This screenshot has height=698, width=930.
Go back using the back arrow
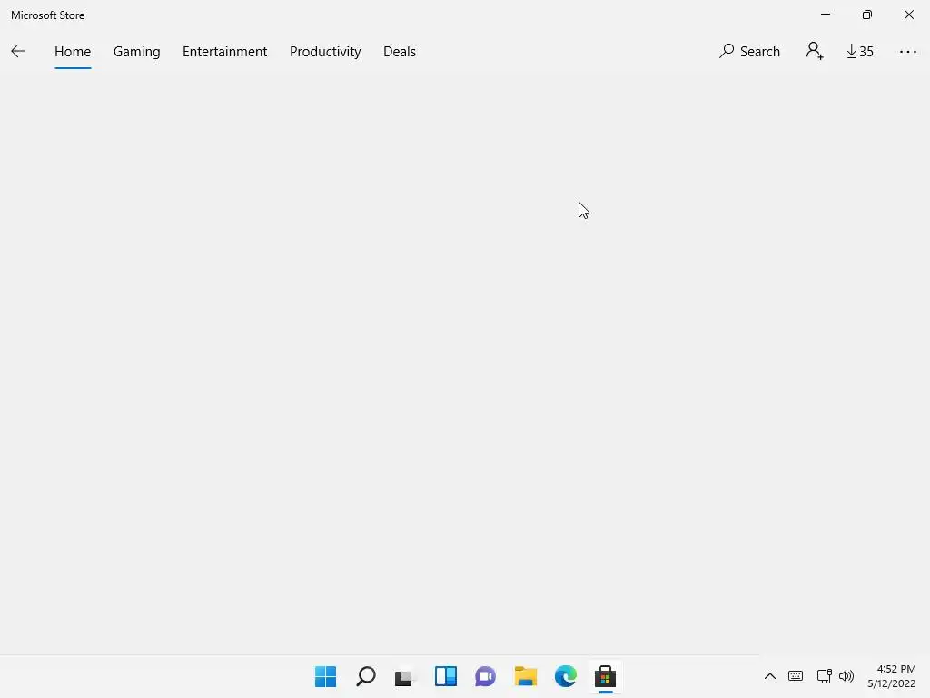pos(18,52)
